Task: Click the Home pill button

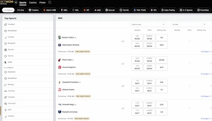Action: coord(8,10)
